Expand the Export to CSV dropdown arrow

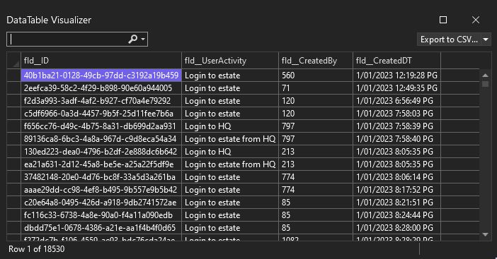(486, 40)
